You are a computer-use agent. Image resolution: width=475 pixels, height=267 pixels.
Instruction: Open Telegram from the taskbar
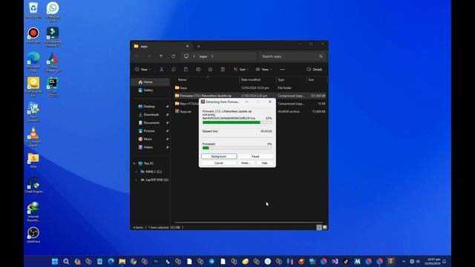[x=212, y=261]
